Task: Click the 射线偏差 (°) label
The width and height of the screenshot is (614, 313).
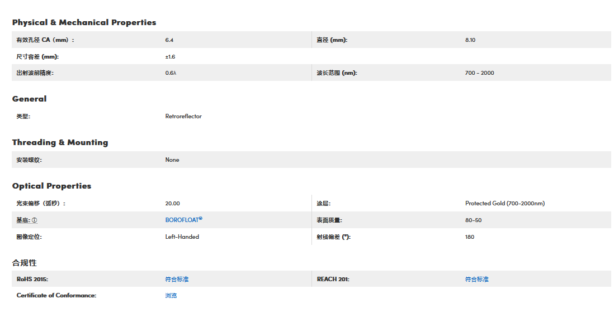Action: (x=333, y=237)
